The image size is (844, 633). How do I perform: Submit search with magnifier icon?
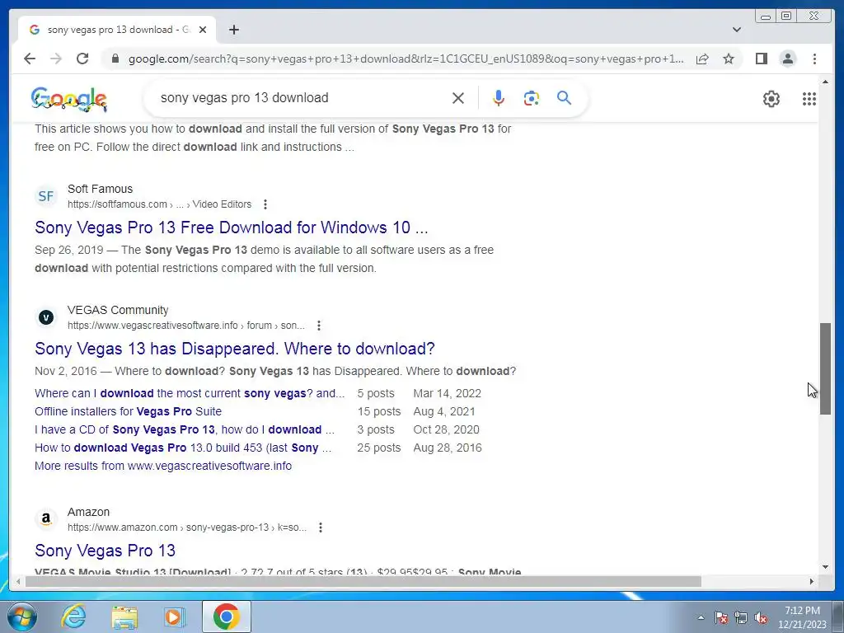coord(564,98)
